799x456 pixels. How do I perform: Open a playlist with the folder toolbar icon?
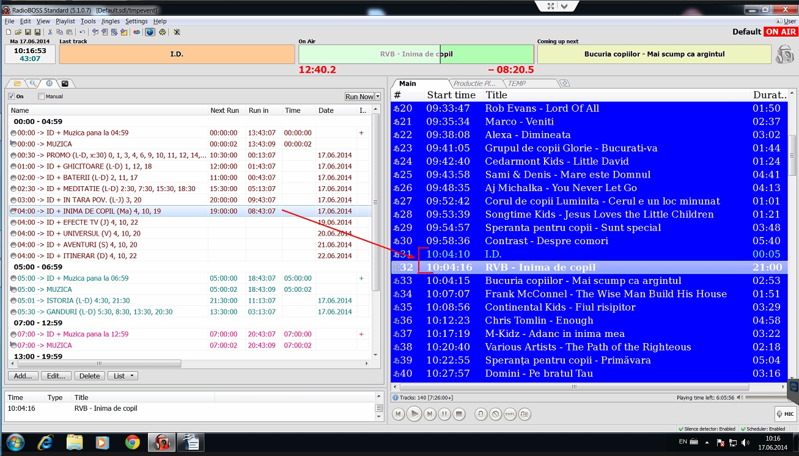pos(18,32)
